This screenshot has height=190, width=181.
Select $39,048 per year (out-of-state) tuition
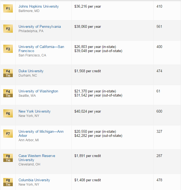pyautogui.click(x=98, y=51)
